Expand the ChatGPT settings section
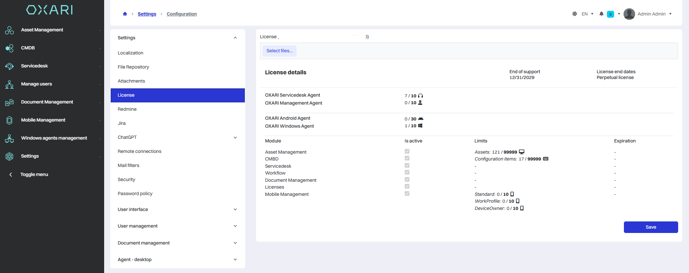Image resolution: width=689 pixels, height=273 pixels. (x=235, y=137)
